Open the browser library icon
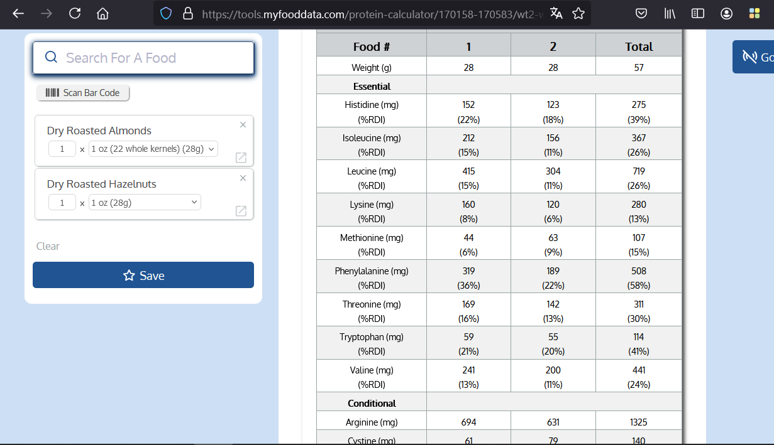This screenshot has height=445, width=774. 670,14
